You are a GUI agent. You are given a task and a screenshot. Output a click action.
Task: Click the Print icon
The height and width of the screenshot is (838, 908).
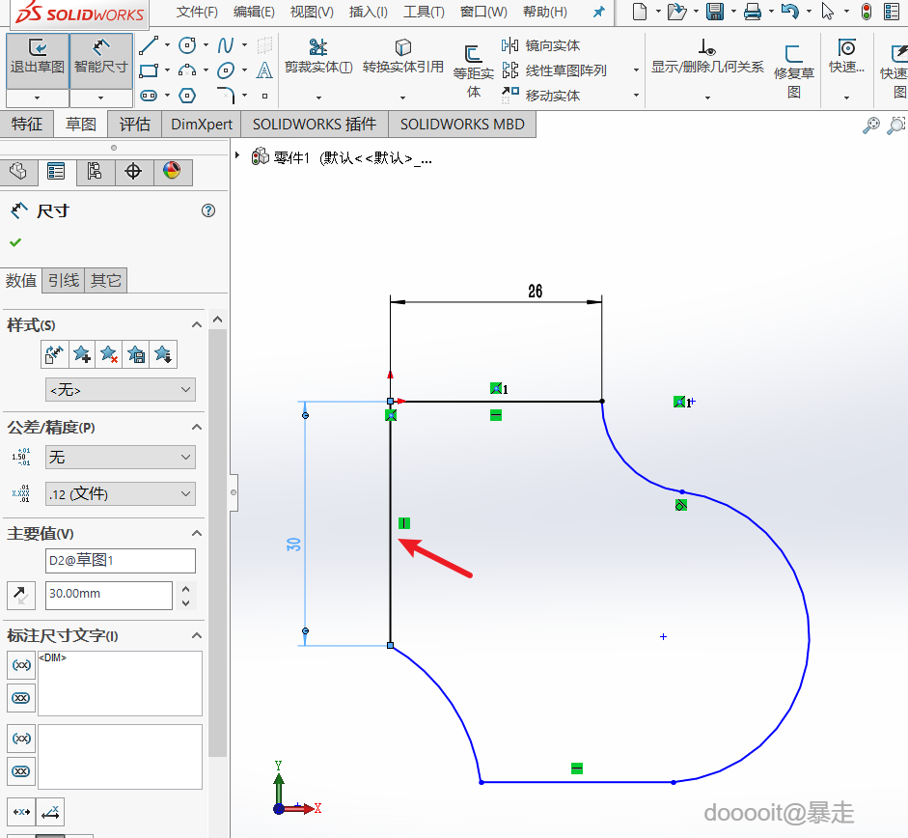(753, 12)
